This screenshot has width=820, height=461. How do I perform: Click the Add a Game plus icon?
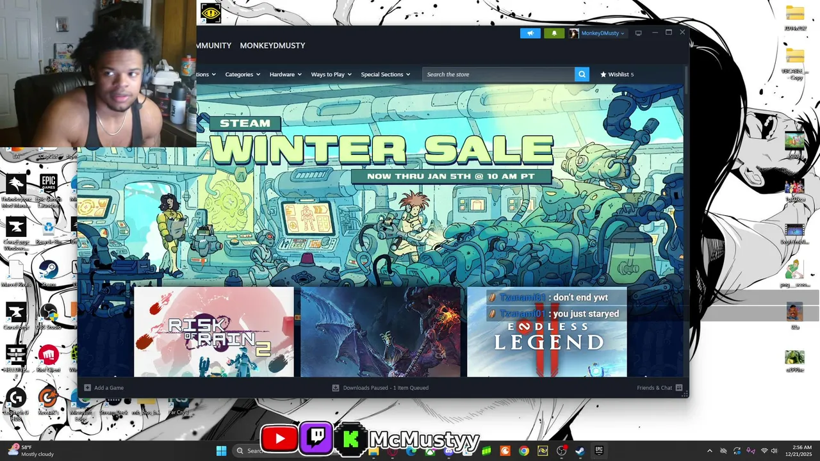pos(88,387)
